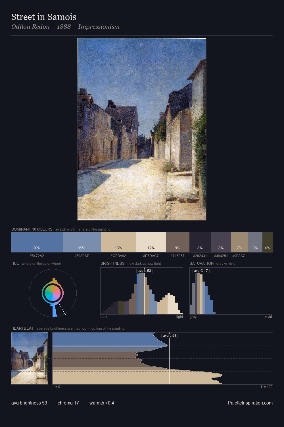Click the title Street in Samois

point(44,17)
